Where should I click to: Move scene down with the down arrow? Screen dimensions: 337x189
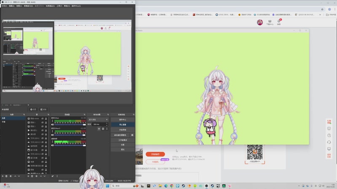19,176
